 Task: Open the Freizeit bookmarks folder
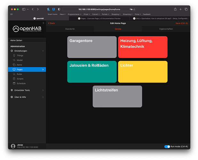pyautogui.click(x=96, y=14)
